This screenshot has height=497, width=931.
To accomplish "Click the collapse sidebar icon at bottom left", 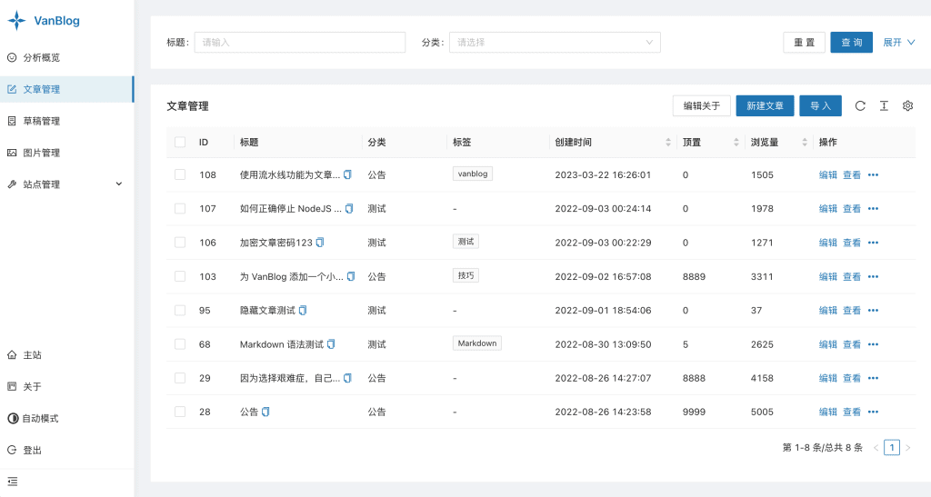I will (12, 481).
